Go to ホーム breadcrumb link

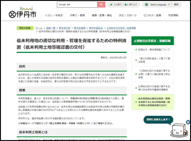point(39,28)
